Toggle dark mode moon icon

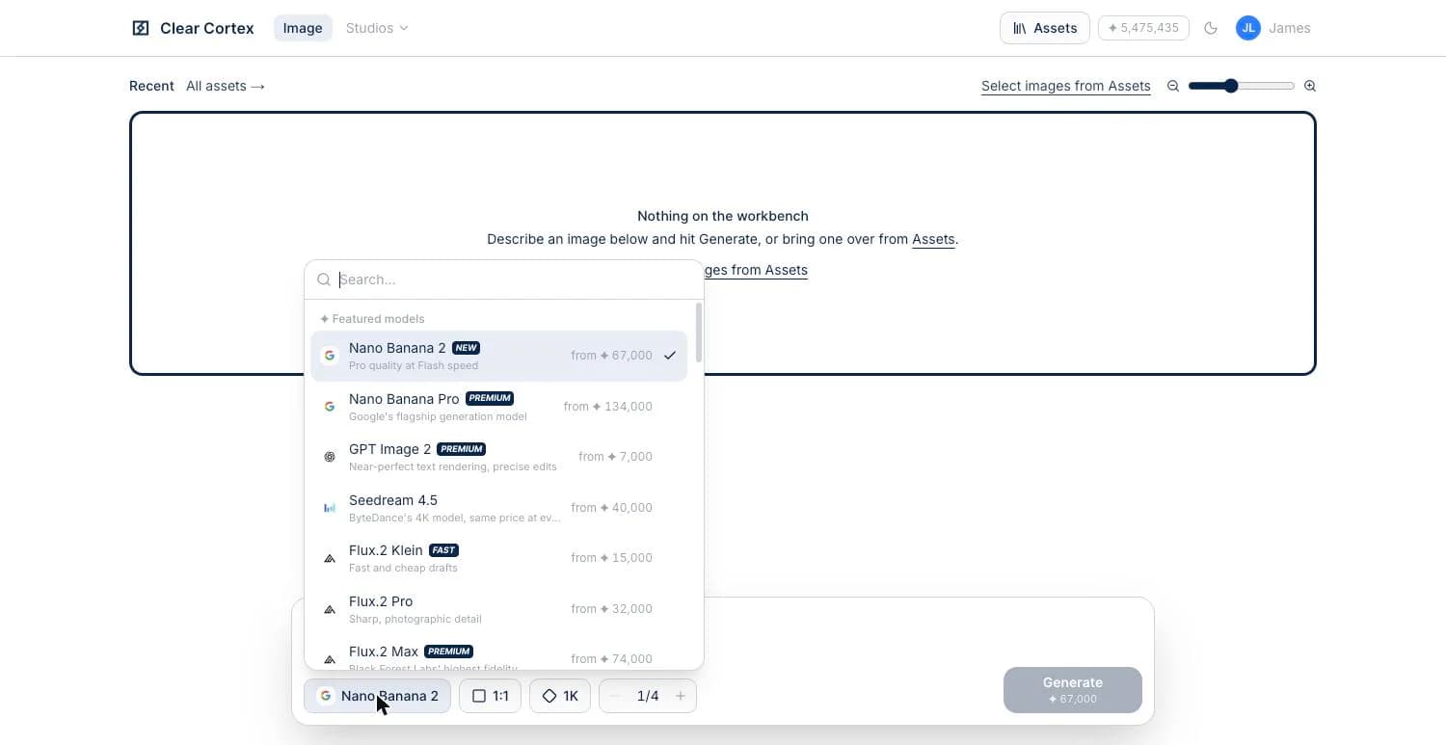coord(1211,28)
